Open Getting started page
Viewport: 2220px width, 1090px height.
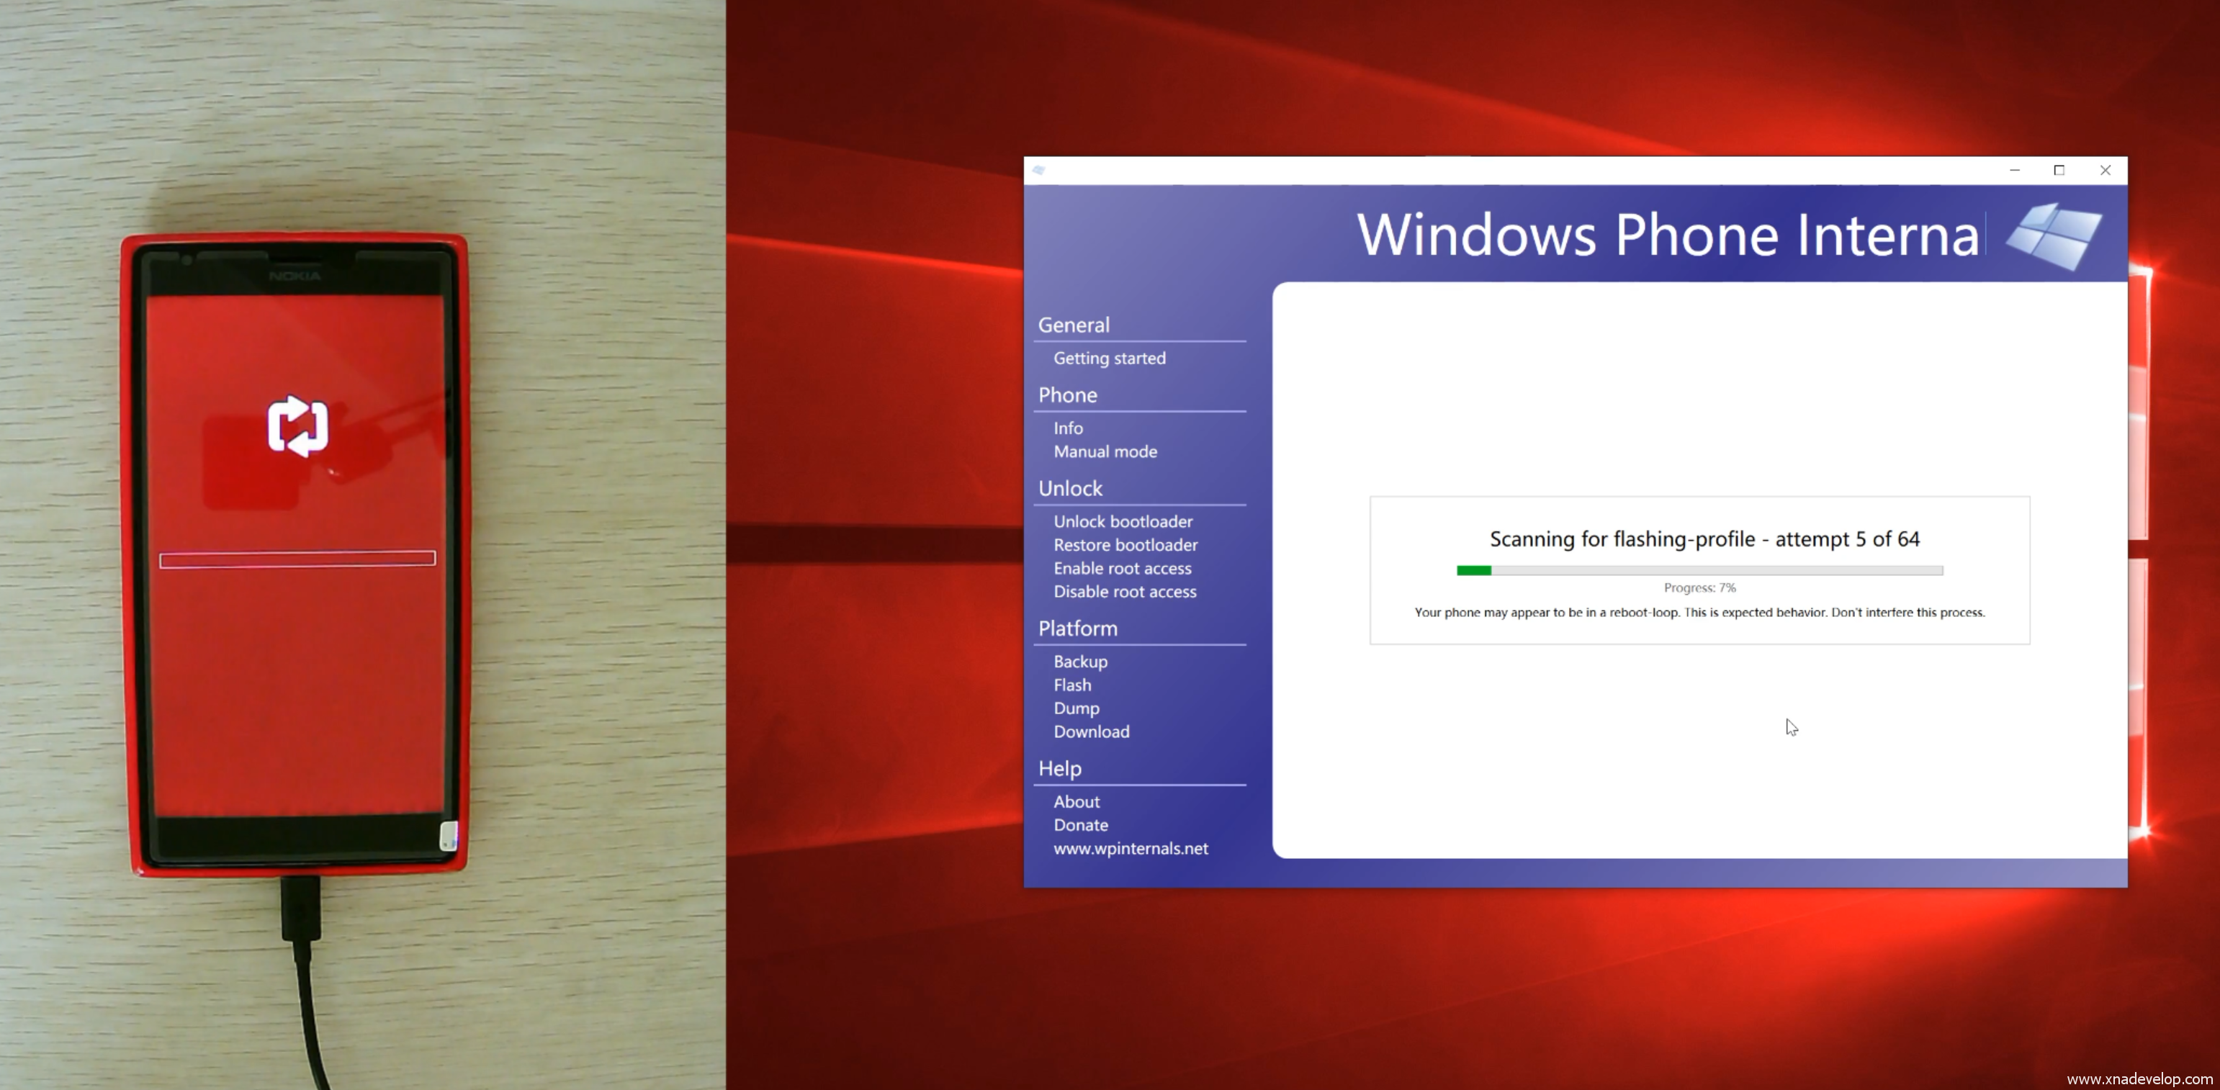1109,359
